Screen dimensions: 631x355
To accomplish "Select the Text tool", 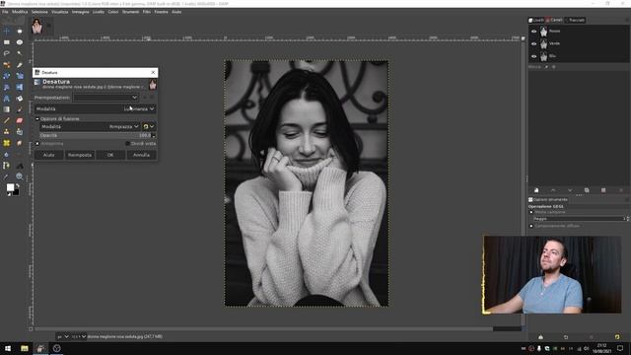I will pyautogui.click(x=7, y=99).
